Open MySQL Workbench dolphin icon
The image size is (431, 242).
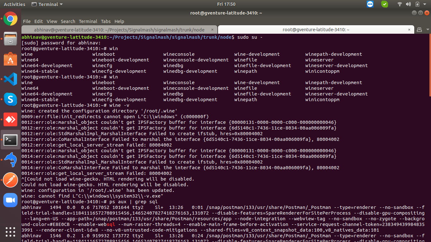10,160
